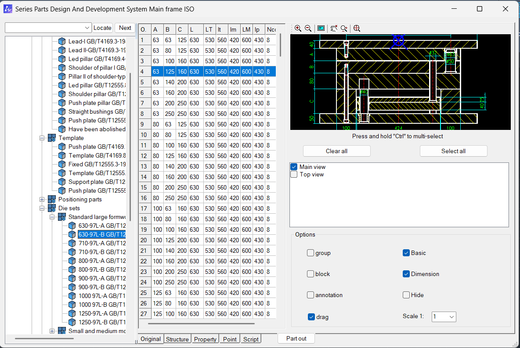The image size is (520, 348).
Task: Uncheck the Main view checkbox
Action: coord(294,167)
